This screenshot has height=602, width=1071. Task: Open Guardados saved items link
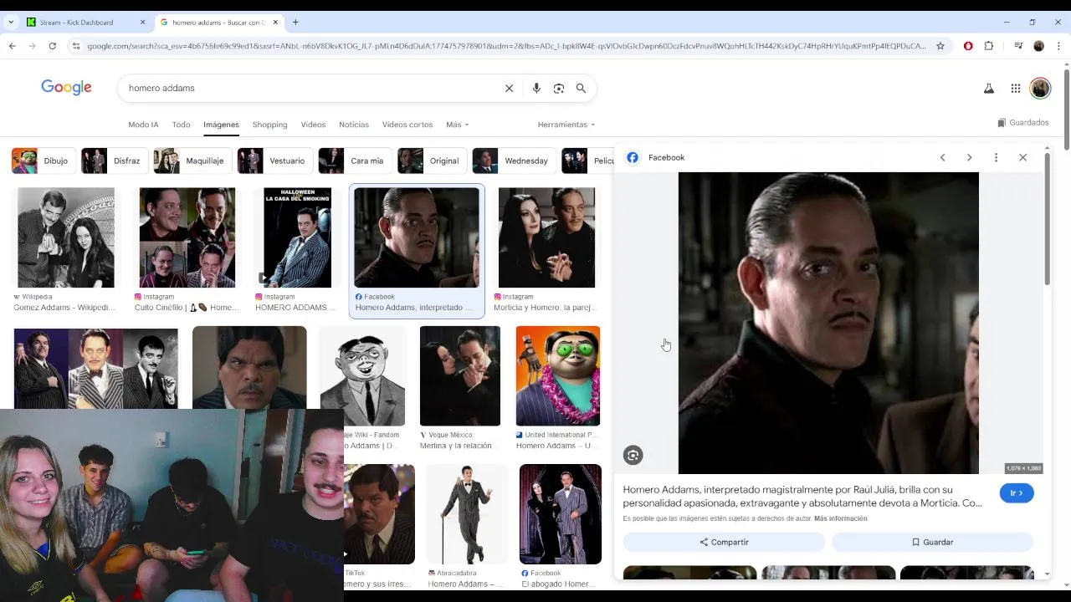click(x=1022, y=123)
